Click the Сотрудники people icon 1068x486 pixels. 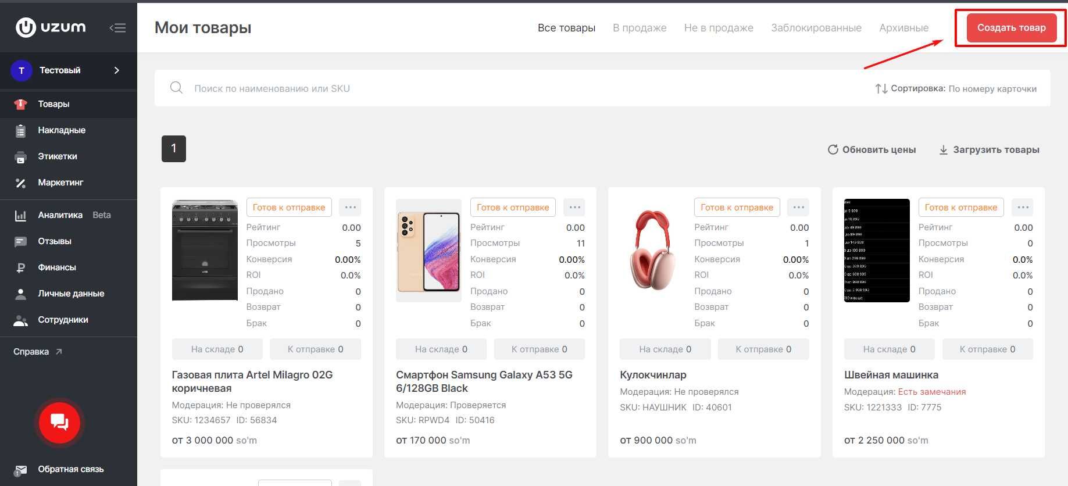click(20, 320)
